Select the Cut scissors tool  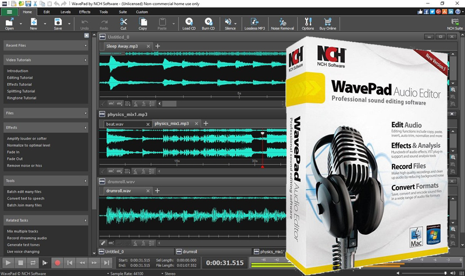point(123,24)
